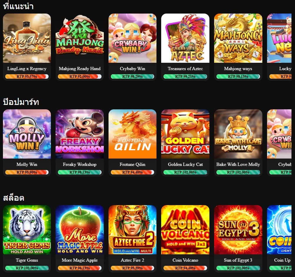Image resolution: width=295 pixels, height=277 pixels.
Task: Click the Aztec Fire 2 title text
Action: pos(132,260)
